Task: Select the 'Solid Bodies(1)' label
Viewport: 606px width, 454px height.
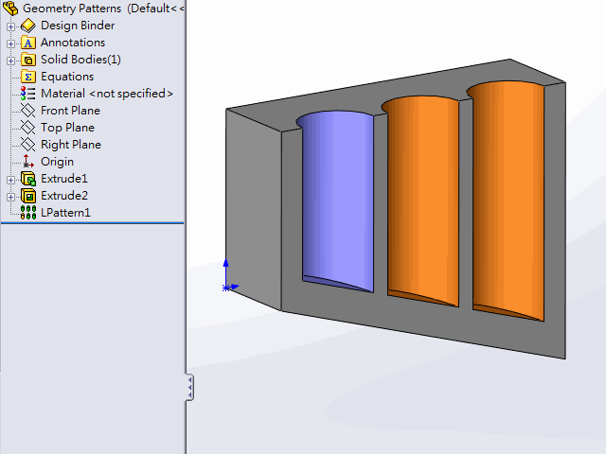Action: click(80, 60)
